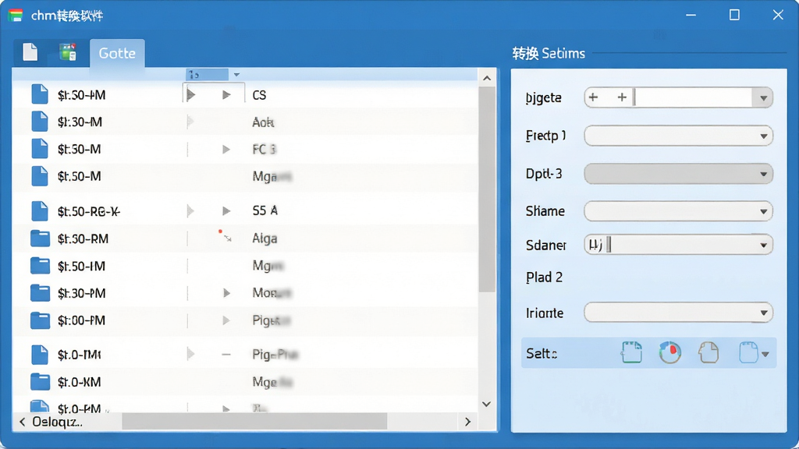Click the blank document icon in toolbar

[30, 52]
